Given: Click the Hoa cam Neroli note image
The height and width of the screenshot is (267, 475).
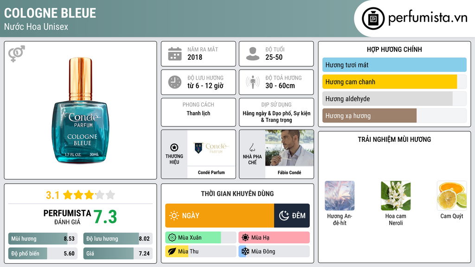Looking at the screenshot, I should pyautogui.click(x=396, y=196).
